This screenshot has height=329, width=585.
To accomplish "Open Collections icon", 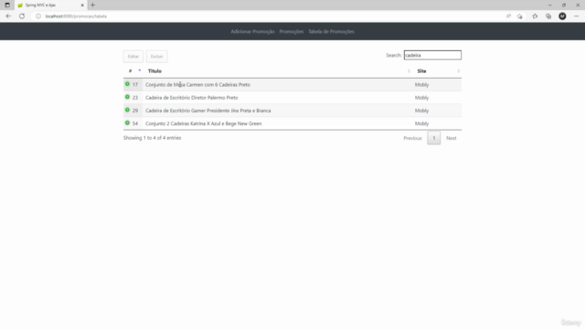I will tap(548, 16).
